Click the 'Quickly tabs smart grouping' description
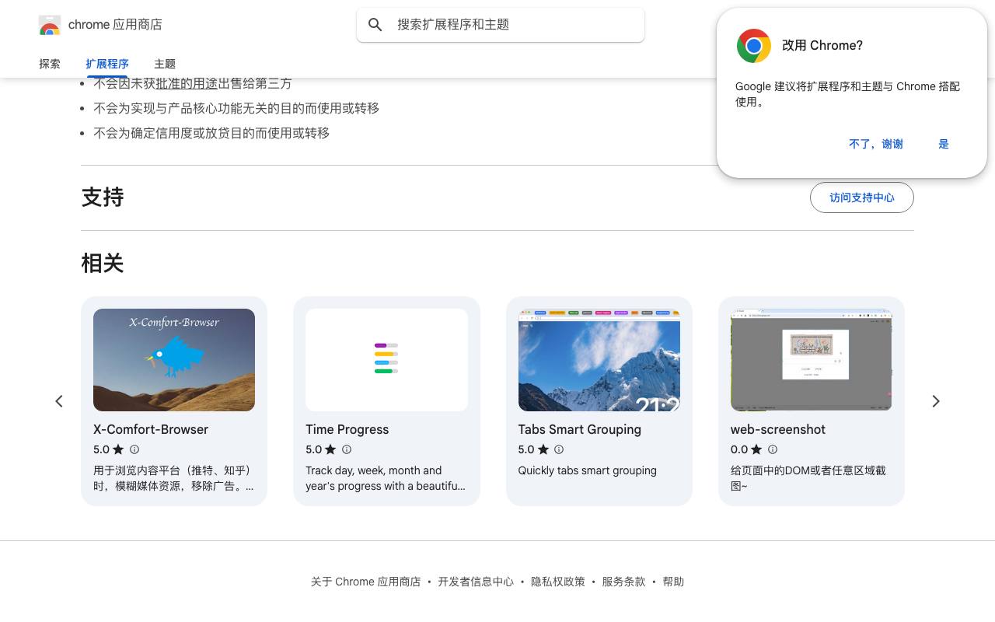The height and width of the screenshot is (622, 995). pos(588,470)
